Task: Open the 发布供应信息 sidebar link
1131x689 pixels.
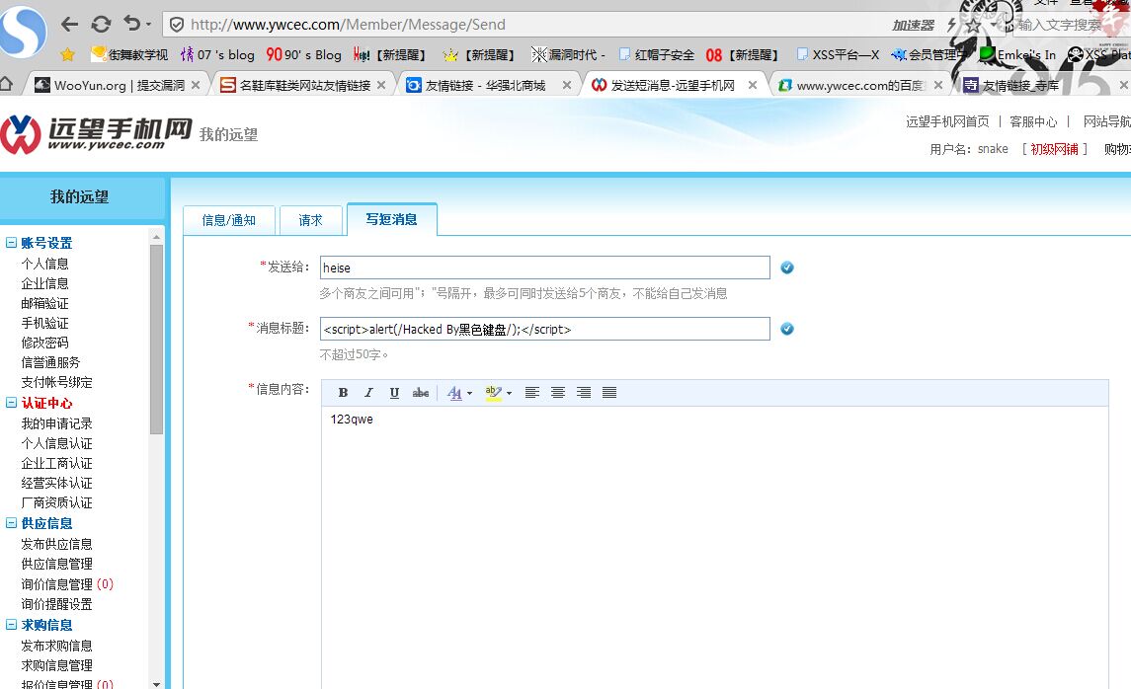Action: pyautogui.click(x=56, y=544)
